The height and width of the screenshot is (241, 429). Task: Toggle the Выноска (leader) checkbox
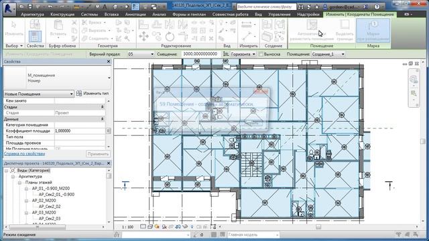[x=261, y=54]
